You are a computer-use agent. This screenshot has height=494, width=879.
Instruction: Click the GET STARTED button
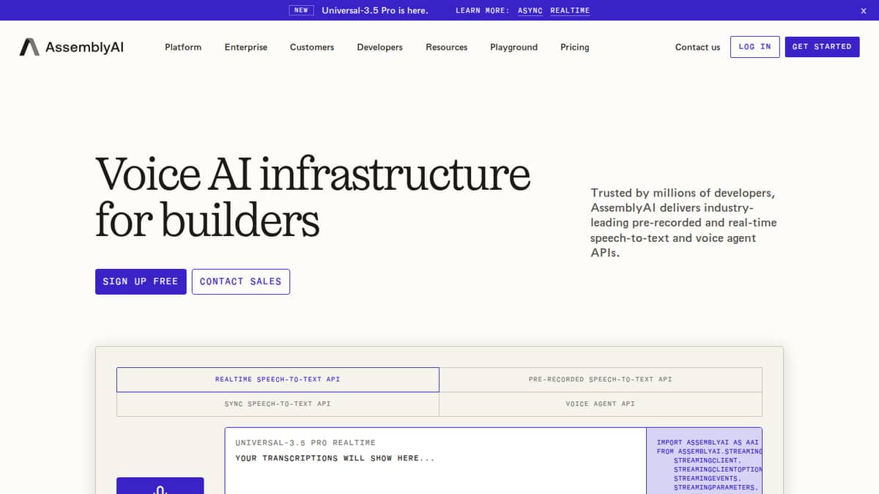pyautogui.click(x=822, y=46)
